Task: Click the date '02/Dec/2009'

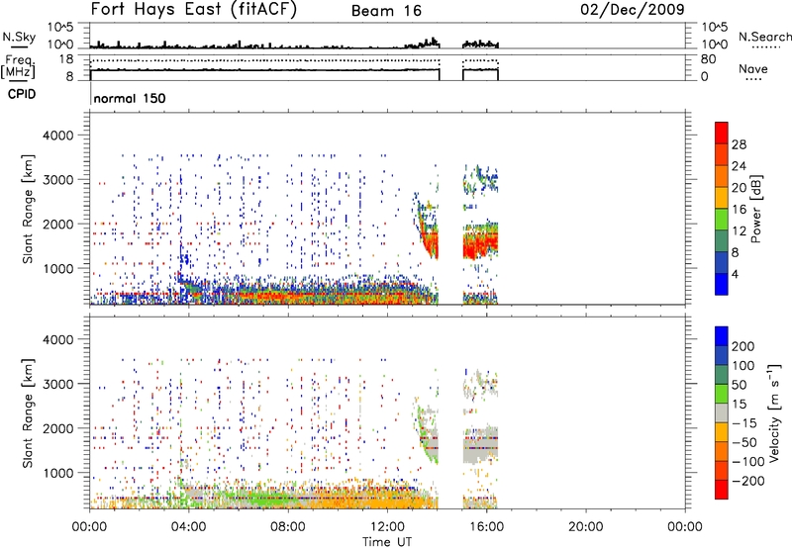Action: (x=633, y=10)
